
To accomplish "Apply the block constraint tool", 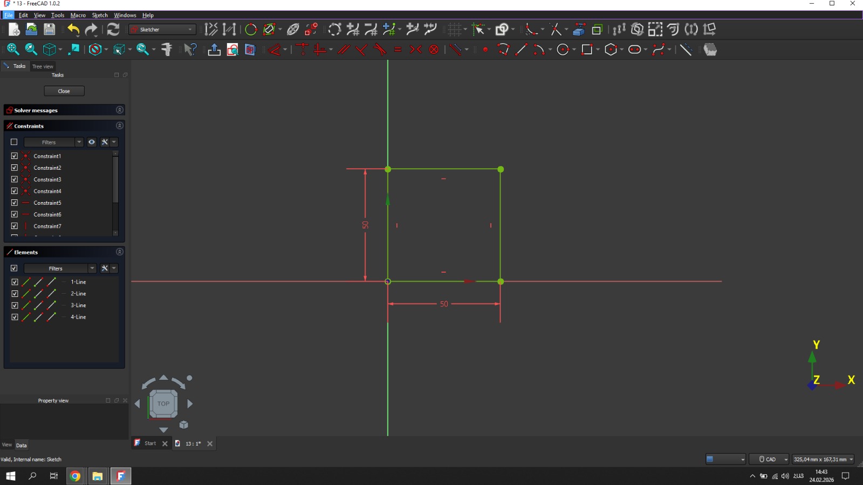I will coord(434,50).
